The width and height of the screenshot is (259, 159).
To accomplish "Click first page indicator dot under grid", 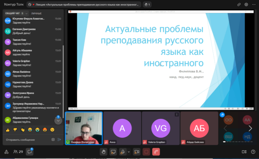I will click(224, 142).
